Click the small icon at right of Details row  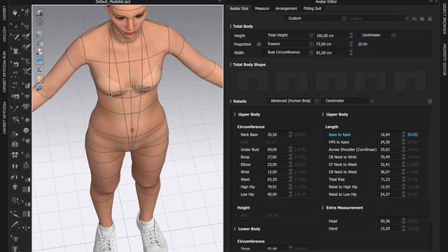pos(430,101)
